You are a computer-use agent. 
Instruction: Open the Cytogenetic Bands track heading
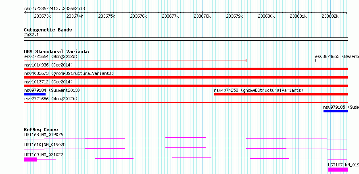click(48, 30)
